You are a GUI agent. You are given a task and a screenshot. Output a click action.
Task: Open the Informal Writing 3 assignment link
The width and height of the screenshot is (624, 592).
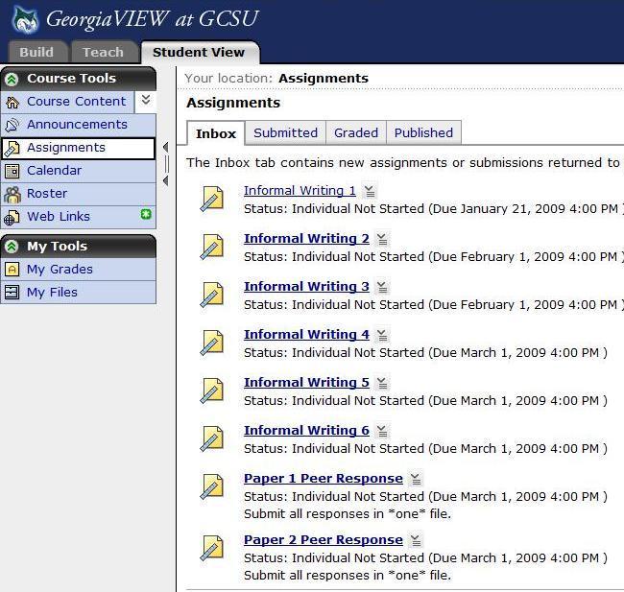tap(306, 287)
